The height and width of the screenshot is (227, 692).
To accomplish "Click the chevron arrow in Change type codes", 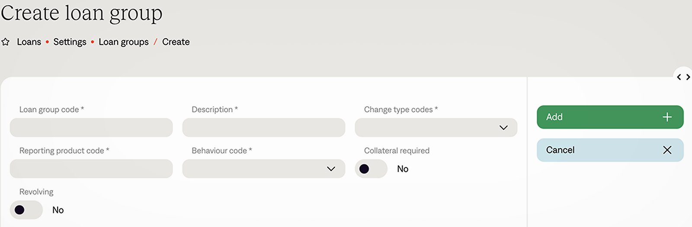I will [503, 128].
